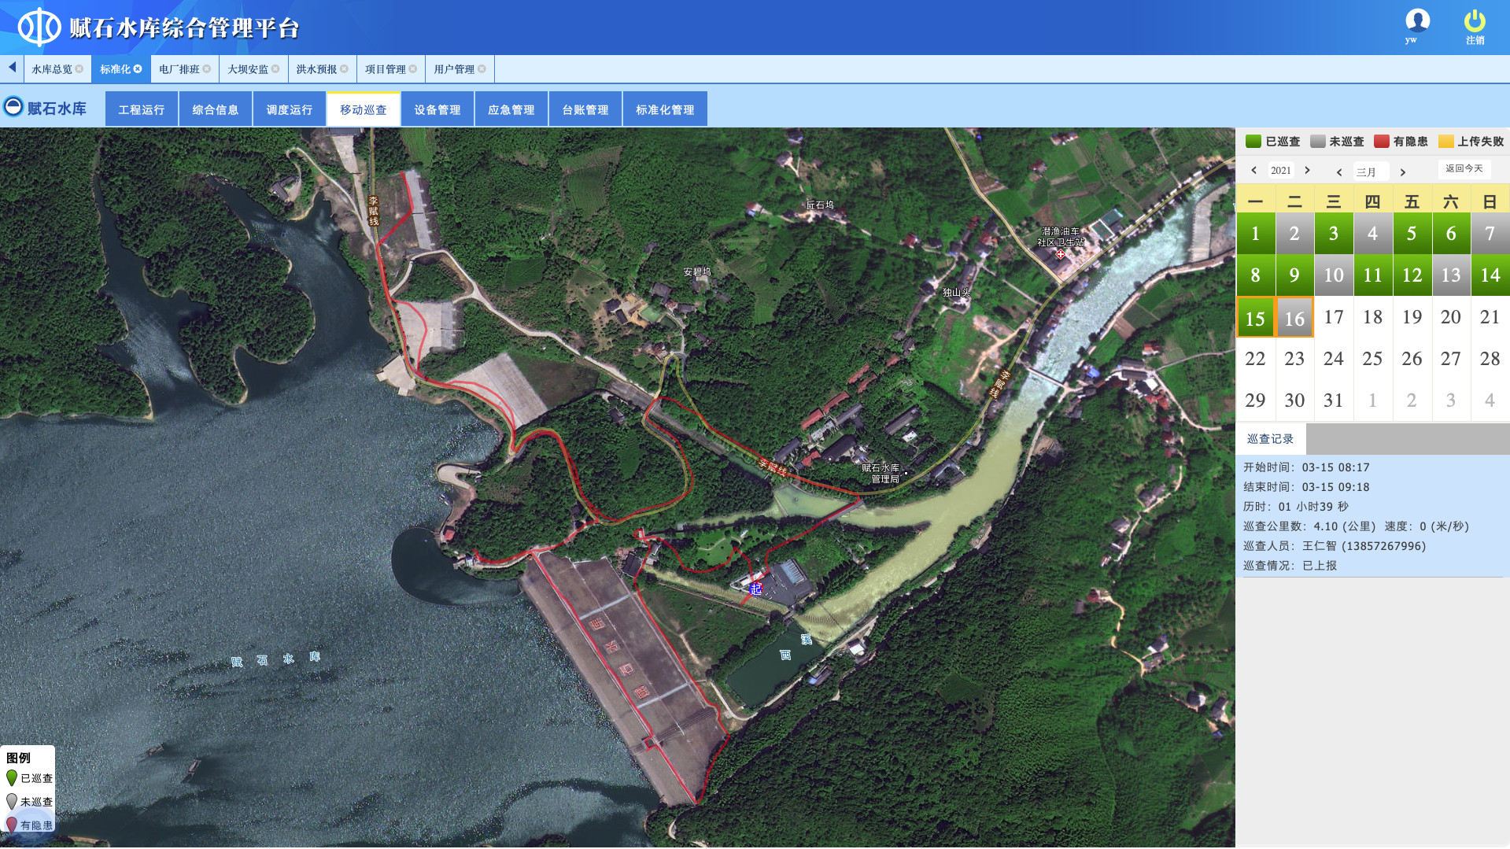Click the 赋石水库 circular icon
The image size is (1510, 849).
[13, 106]
